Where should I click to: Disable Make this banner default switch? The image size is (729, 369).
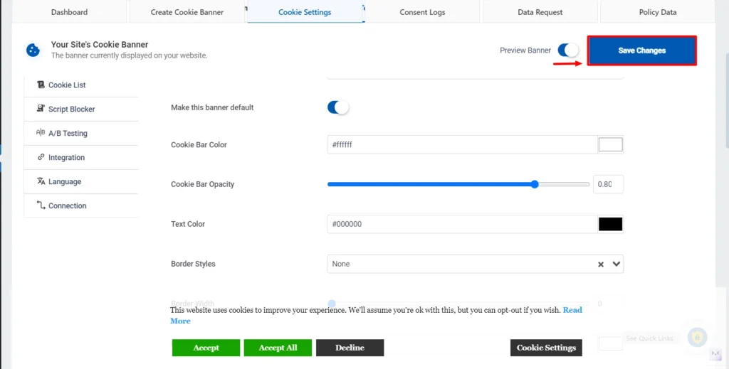(x=338, y=107)
